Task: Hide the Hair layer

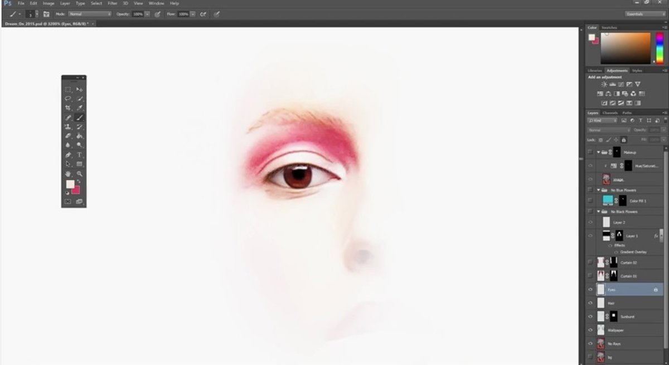Action: tap(590, 303)
